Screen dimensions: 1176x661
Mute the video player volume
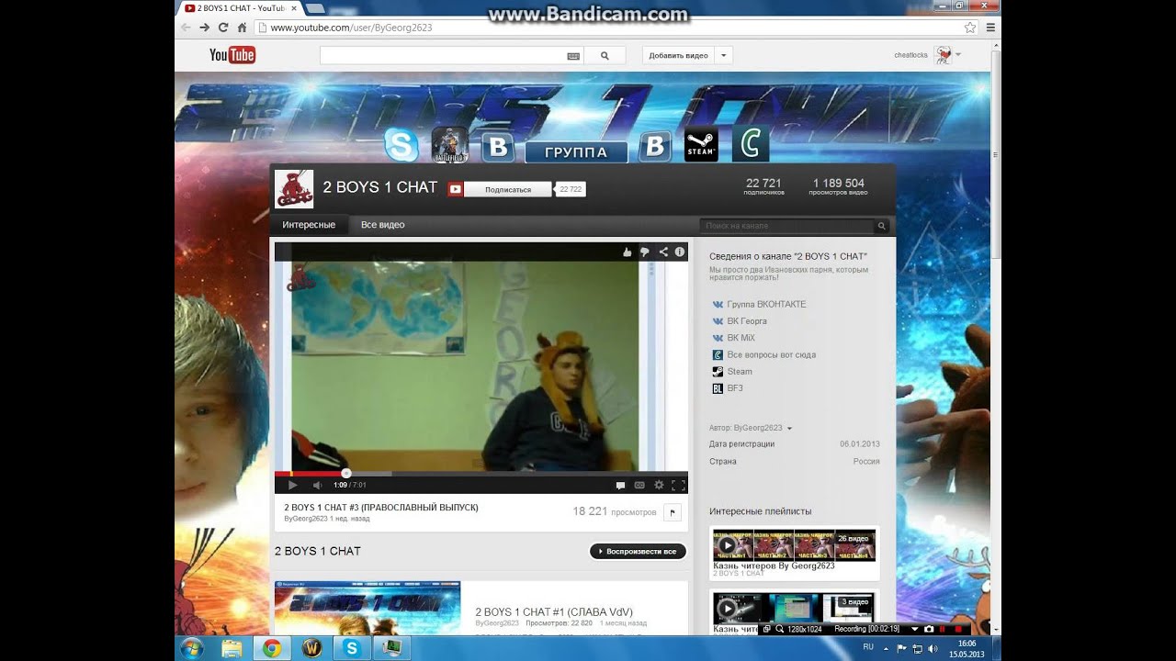coord(317,485)
